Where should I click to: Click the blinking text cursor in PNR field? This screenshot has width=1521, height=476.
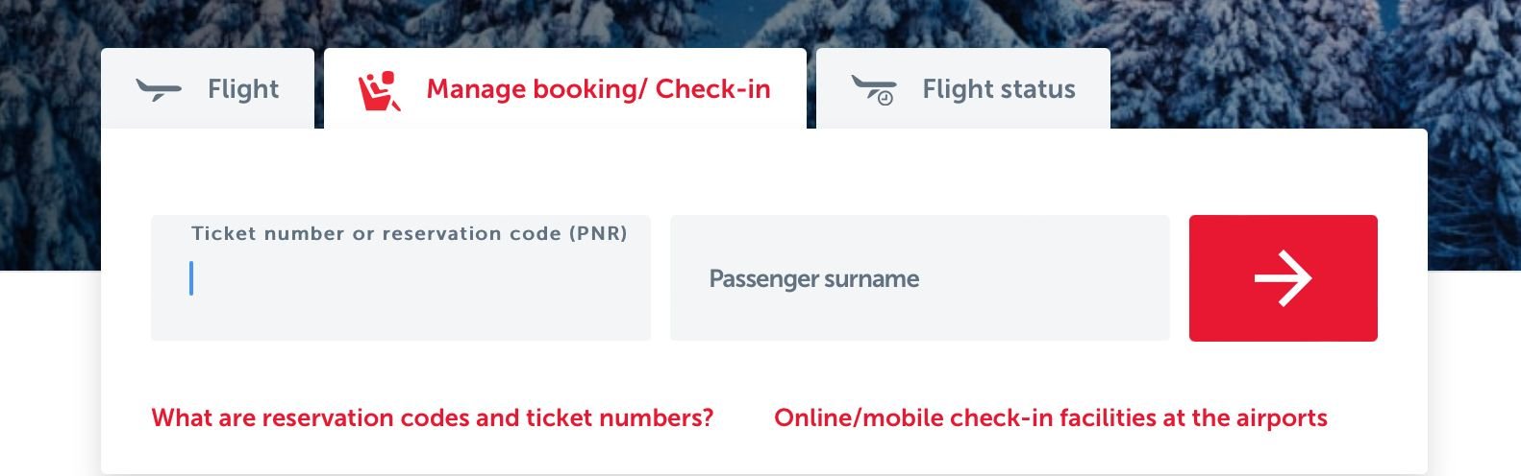tap(191, 278)
